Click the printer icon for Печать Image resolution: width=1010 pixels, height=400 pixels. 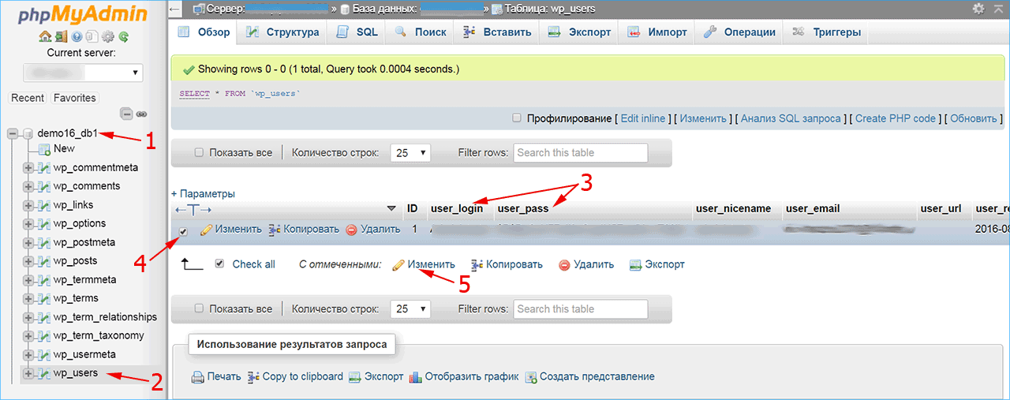click(x=198, y=377)
